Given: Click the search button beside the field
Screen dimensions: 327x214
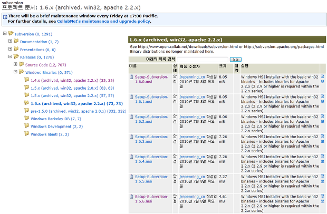Looking at the screenshot, I should point(236,60).
